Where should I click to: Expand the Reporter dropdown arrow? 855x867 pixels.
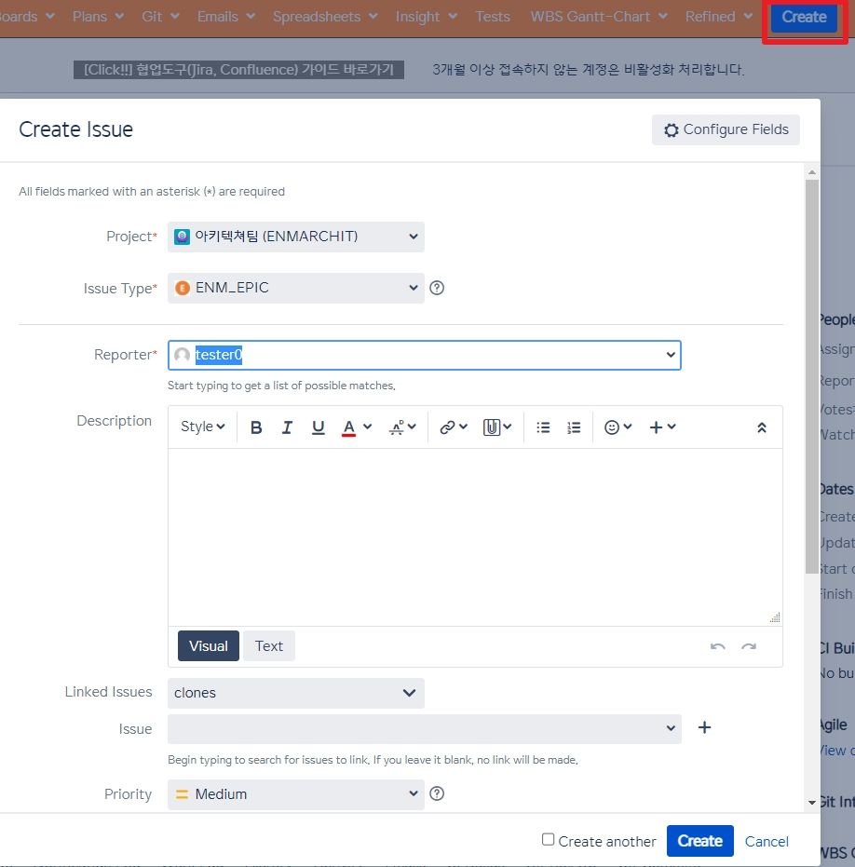671,355
